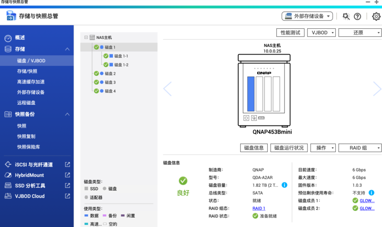
Task: Click the 磁盘信息 button
Action: pyautogui.click(x=254, y=148)
